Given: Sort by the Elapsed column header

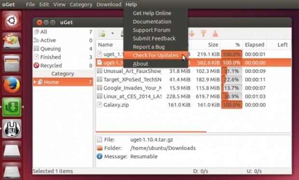Looking at the screenshot, I should (255, 45).
